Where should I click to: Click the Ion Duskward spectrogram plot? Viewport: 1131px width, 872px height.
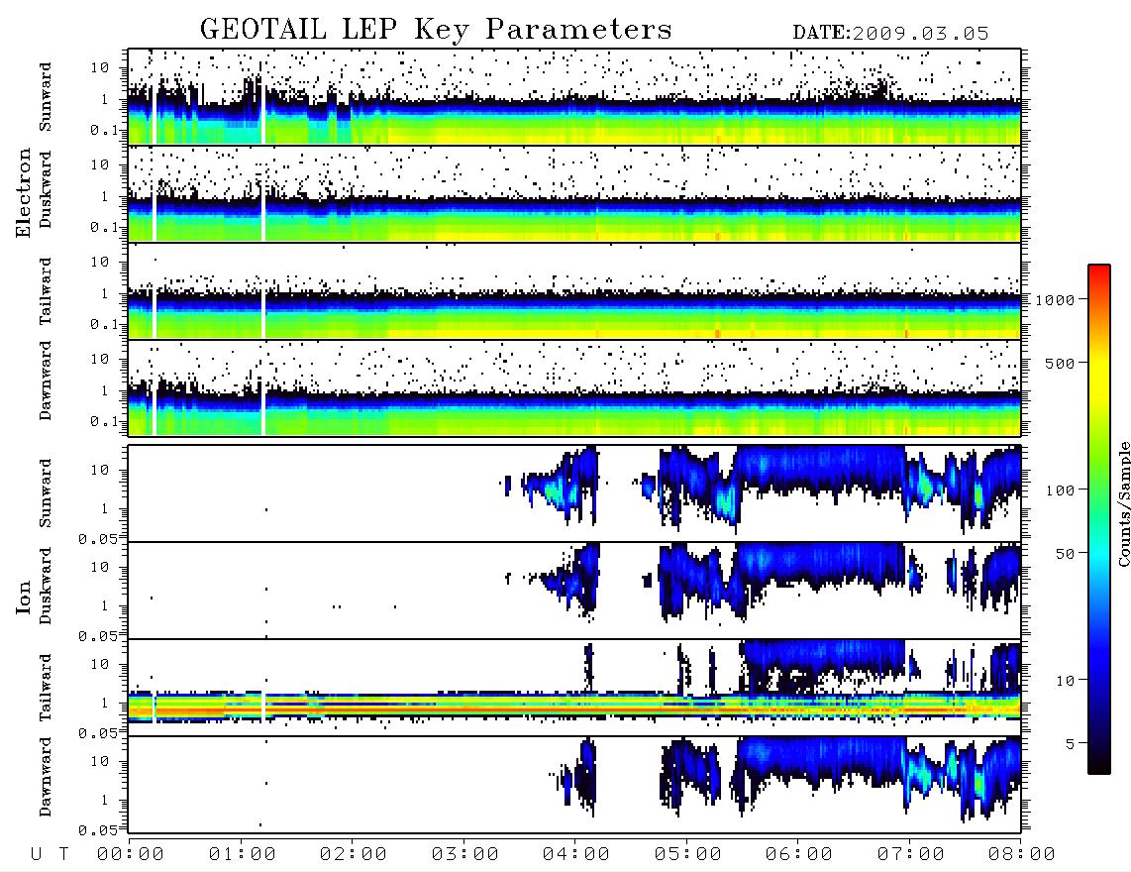[574, 591]
